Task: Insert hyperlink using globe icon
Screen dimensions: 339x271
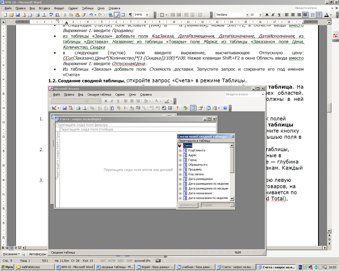Action: click(x=111, y=15)
